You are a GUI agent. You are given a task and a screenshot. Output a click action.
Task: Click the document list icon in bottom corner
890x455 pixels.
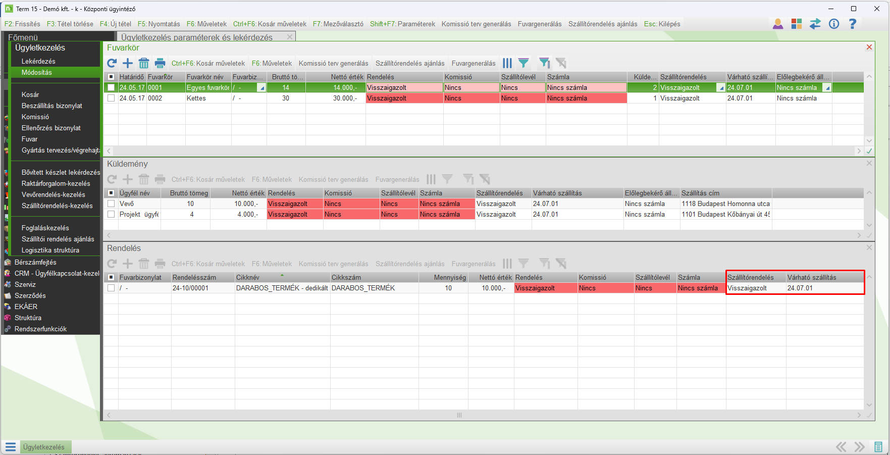tap(878, 447)
